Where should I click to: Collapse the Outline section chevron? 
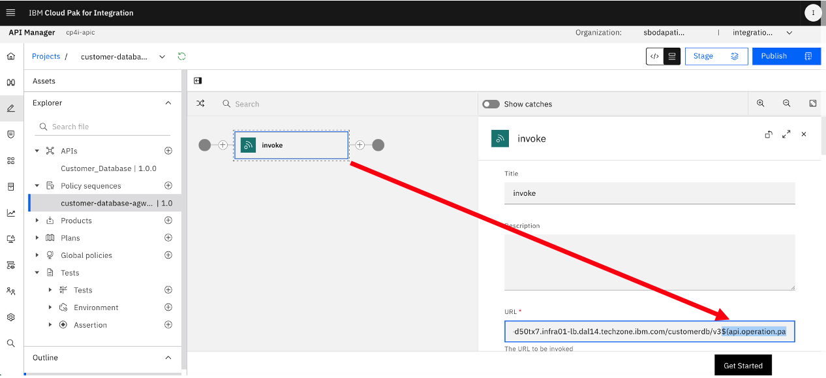[x=168, y=358]
